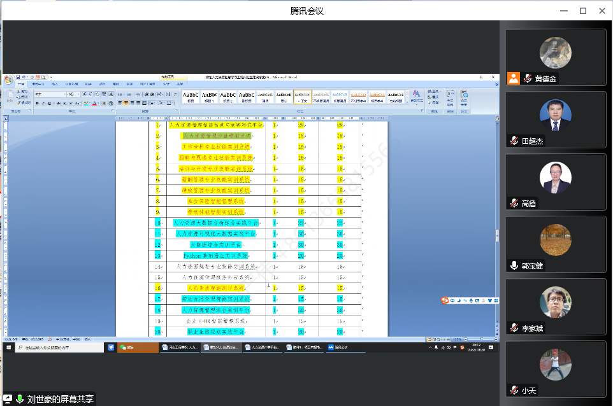Switch to the 视图 ribbon tab
This screenshot has width=613, height=406.
[130, 84]
